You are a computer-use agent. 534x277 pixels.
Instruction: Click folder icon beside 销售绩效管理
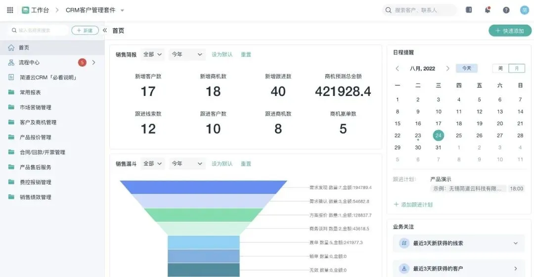[11, 197]
